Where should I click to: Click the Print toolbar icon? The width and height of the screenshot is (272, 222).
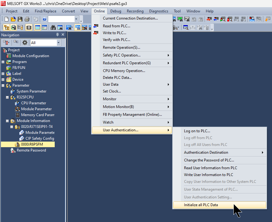(x=27, y=19)
